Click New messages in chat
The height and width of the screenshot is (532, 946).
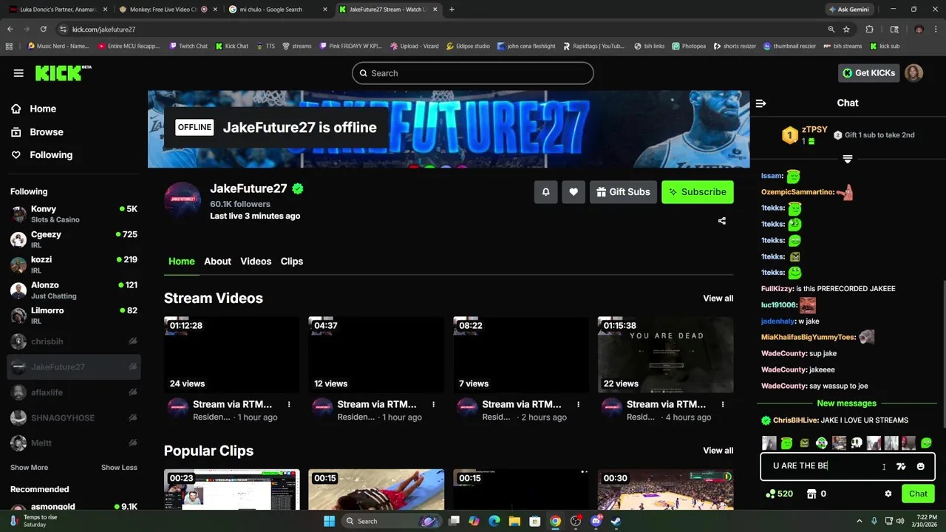(846, 403)
